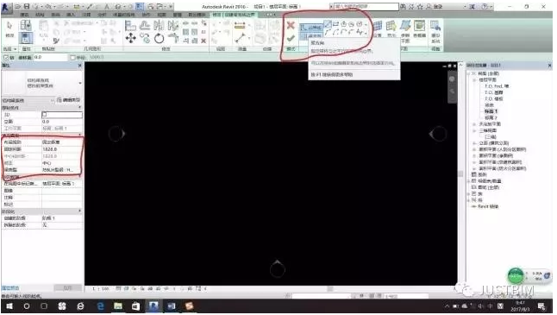Open the work plane Viewer
Image resolution: width=557 pixels, height=315 pixels.
[420, 26]
